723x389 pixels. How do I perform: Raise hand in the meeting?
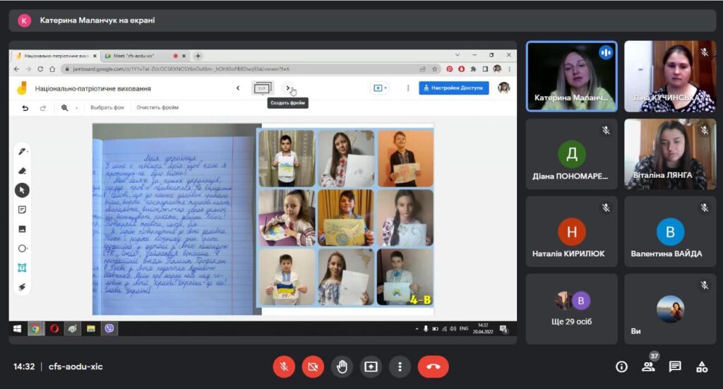pos(342,366)
